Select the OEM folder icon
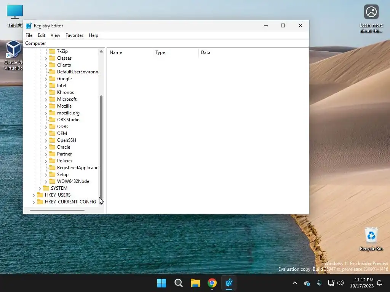This screenshot has height=292, width=390. click(52, 133)
